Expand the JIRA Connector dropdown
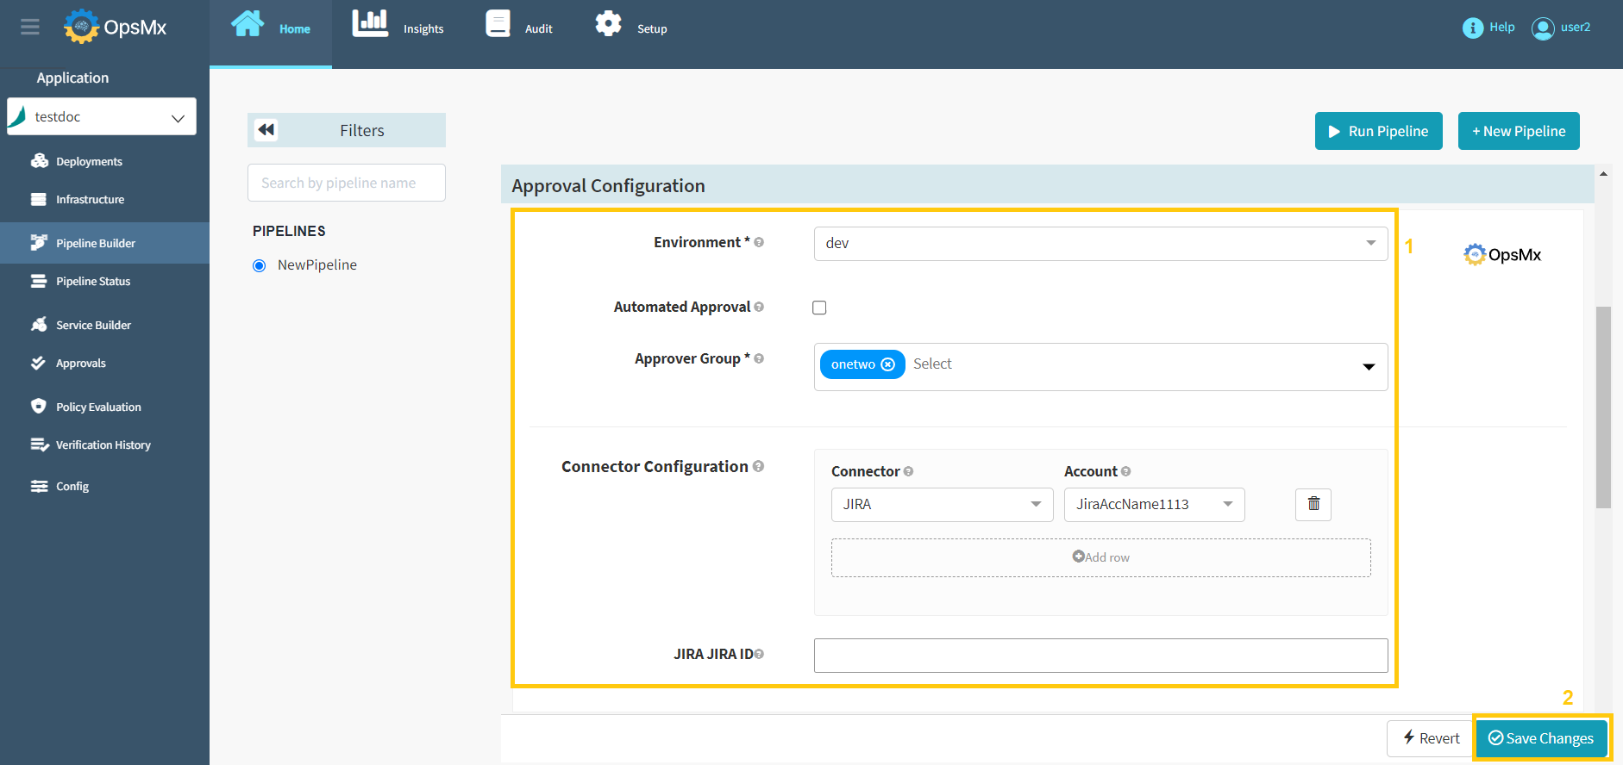Image resolution: width=1623 pixels, height=765 pixels. pyautogui.click(x=941, y=505)
